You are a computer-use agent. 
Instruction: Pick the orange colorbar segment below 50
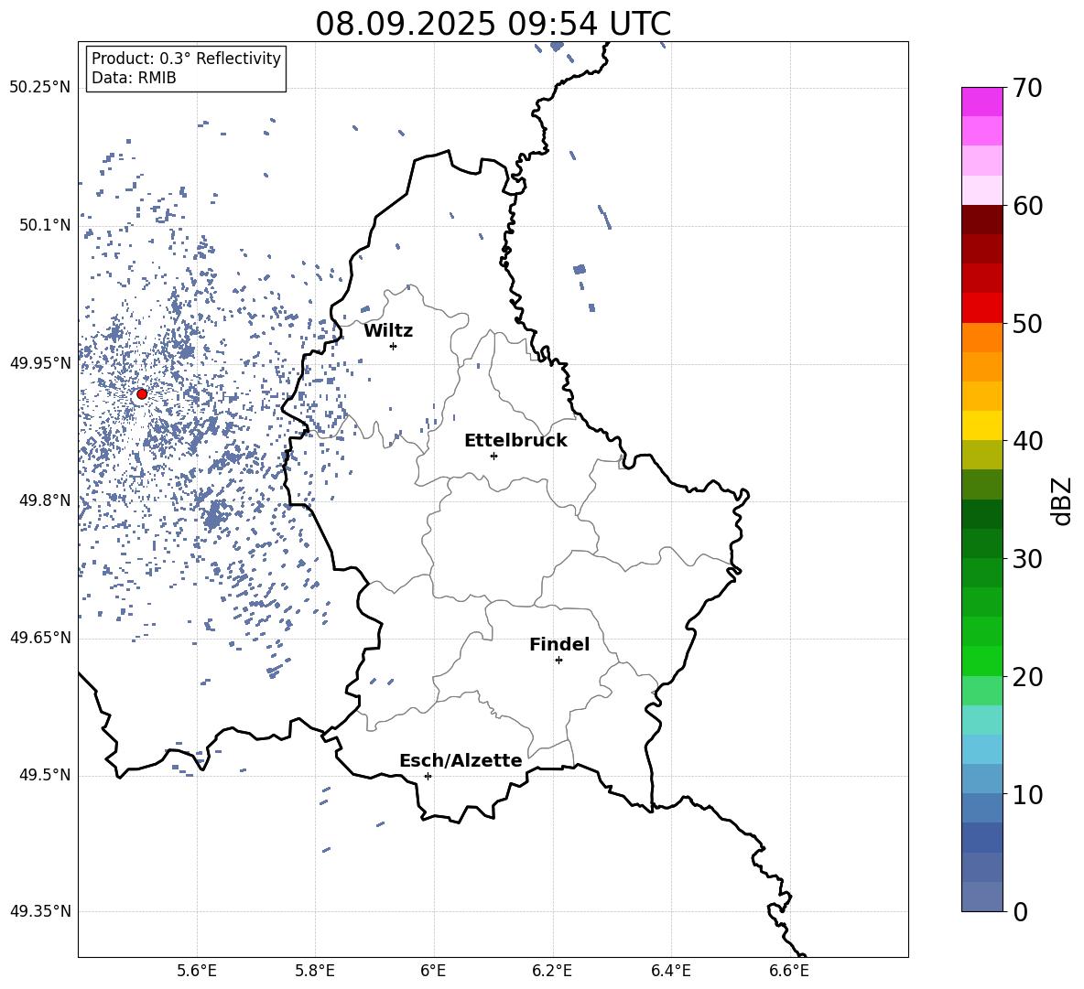click(x=982, y=338)
